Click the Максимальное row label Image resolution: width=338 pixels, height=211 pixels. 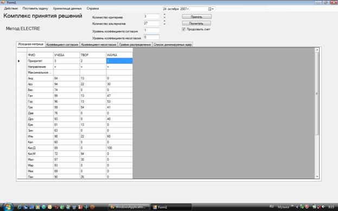[40, 72]
